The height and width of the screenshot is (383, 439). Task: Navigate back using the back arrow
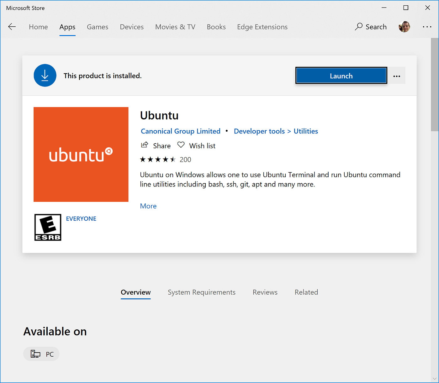point(12,27)
